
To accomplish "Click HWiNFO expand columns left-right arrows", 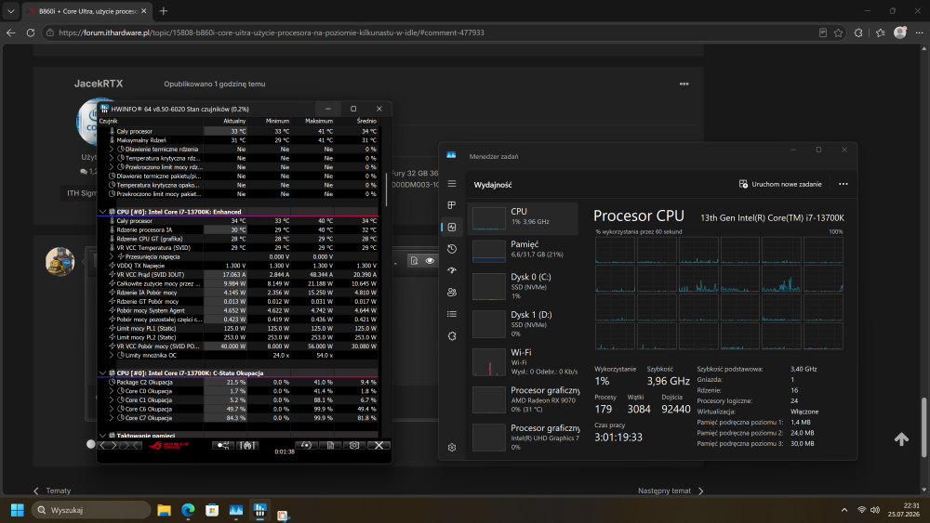I will pos(109,445).
